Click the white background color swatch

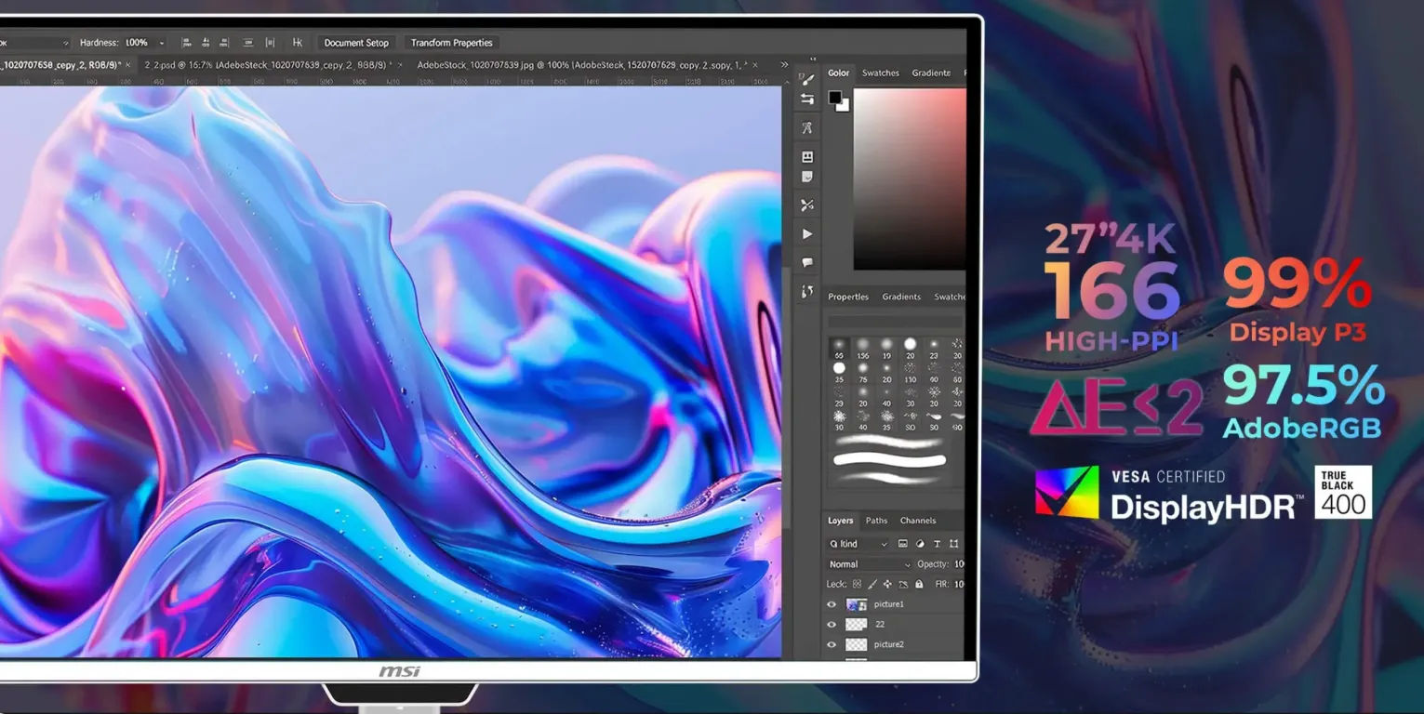click(844, 106)
